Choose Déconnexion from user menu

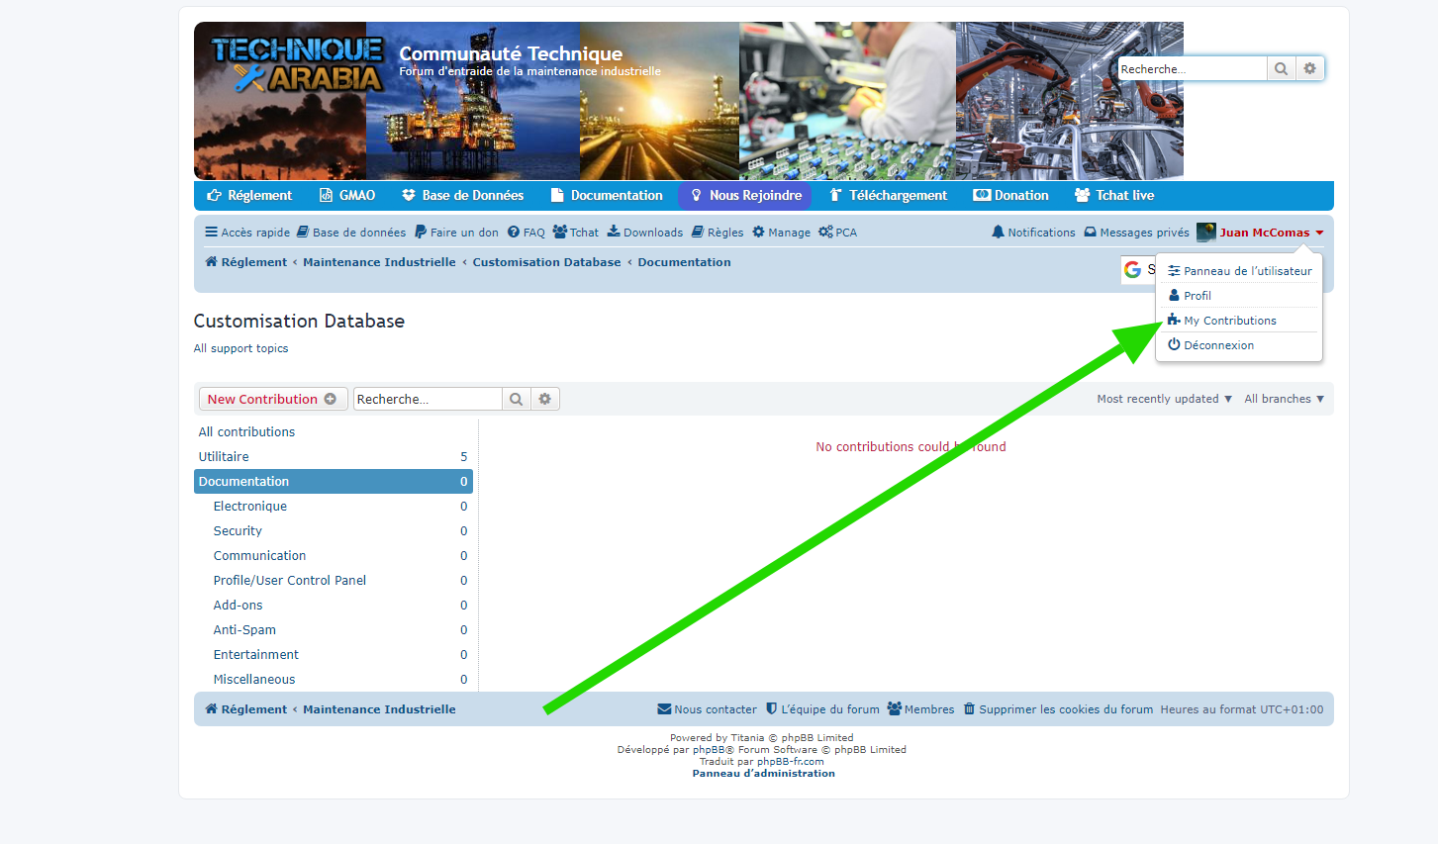pyautogui.click(x=1218, y=345)
